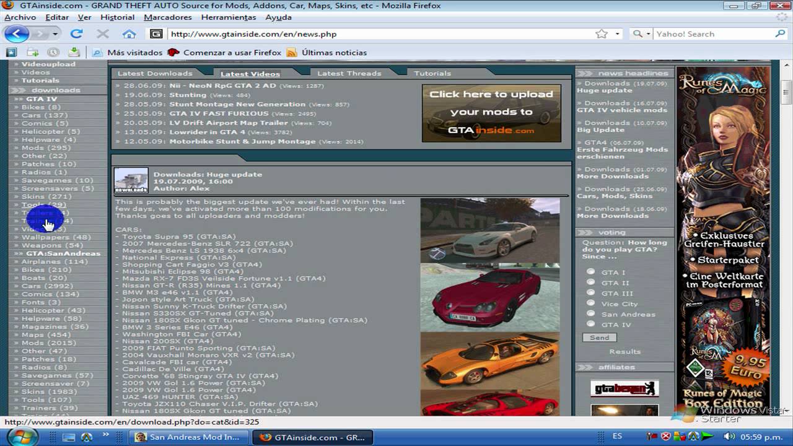Open the address bar history dropdown arrow

click(x=617, y=34)
